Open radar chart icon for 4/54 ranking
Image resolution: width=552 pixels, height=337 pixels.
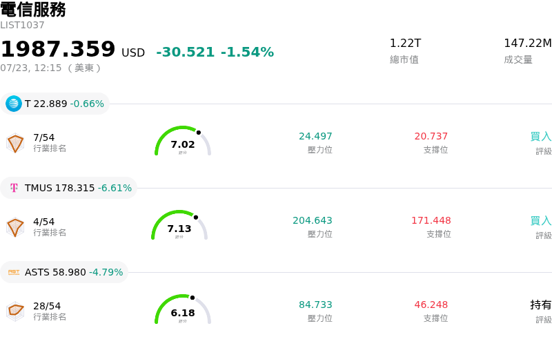click(x=15, y=227)
